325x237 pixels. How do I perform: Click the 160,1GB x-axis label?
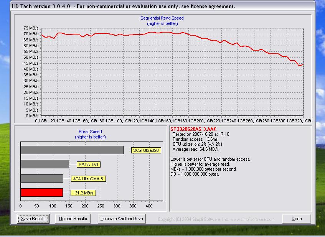click(172, 121)
